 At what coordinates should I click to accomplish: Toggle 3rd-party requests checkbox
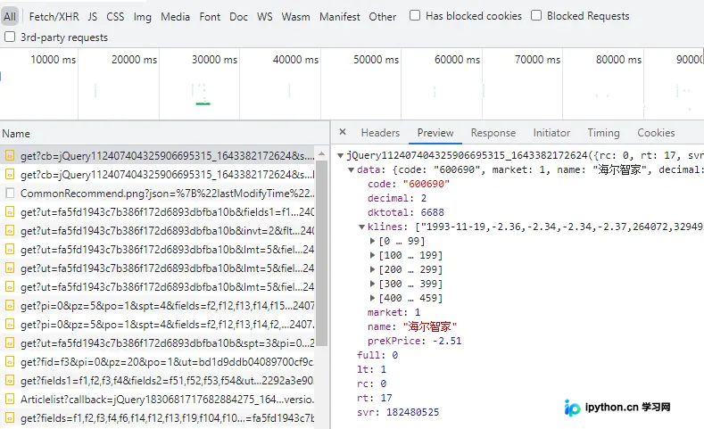[x=10, y=37]
